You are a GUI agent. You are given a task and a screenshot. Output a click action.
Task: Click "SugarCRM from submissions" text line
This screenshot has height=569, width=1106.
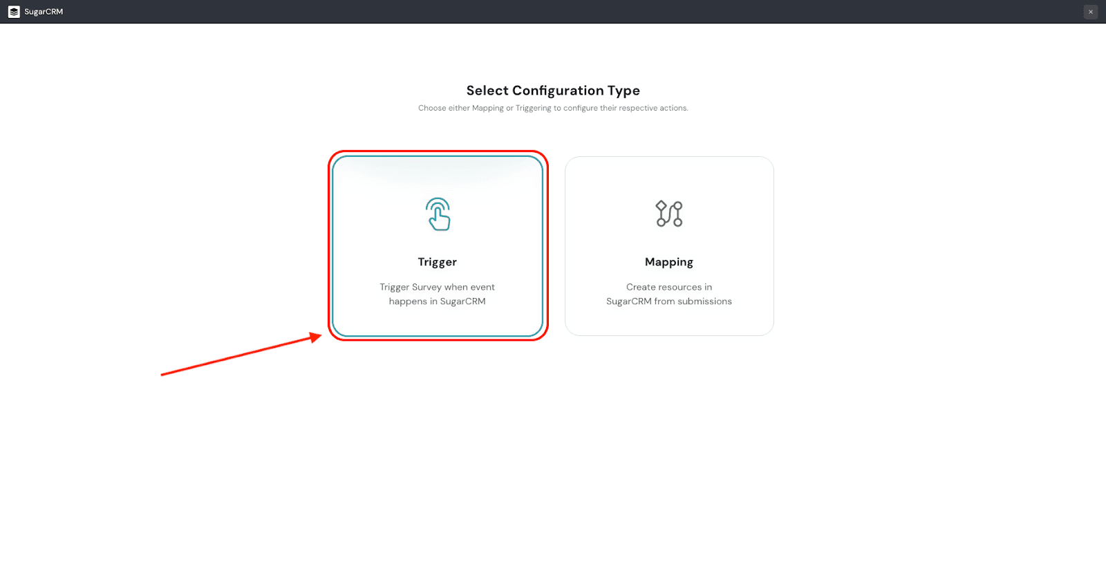(x=668, y=301)
